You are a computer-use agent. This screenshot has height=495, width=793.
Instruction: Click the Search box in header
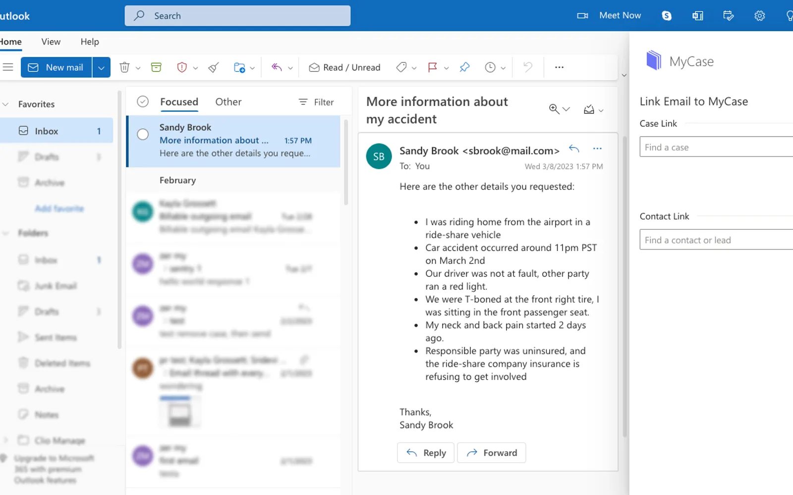pos(237,16)
